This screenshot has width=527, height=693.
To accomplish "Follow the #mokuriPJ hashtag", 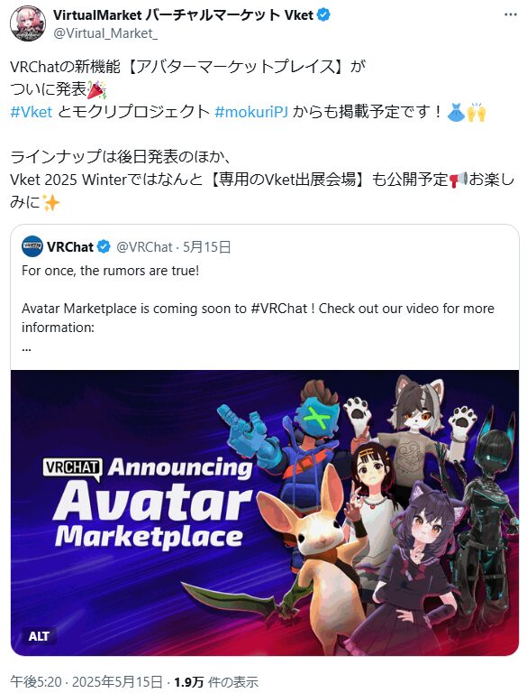I will 251,112.
